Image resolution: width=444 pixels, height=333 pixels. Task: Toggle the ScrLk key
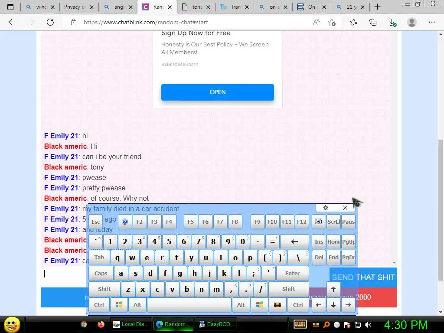pos(333,222)
